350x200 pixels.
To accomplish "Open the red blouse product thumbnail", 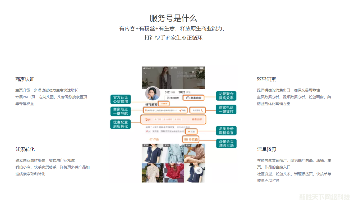I will point(173,173).
